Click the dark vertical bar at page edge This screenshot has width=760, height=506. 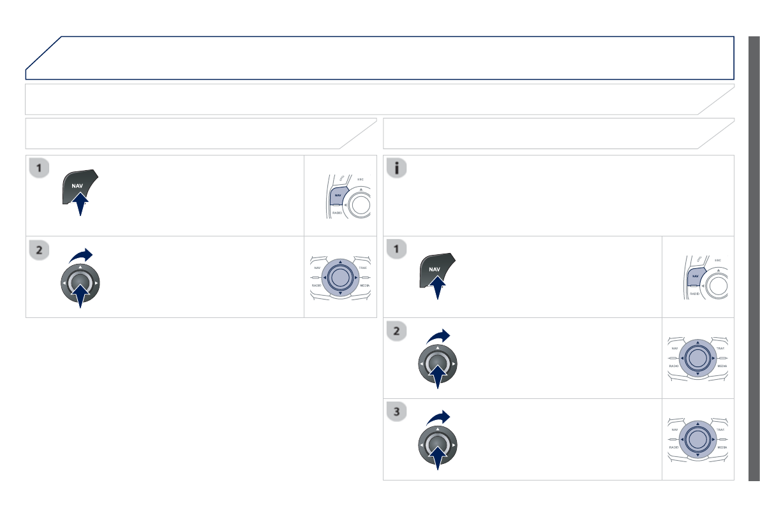click(754, 257)
